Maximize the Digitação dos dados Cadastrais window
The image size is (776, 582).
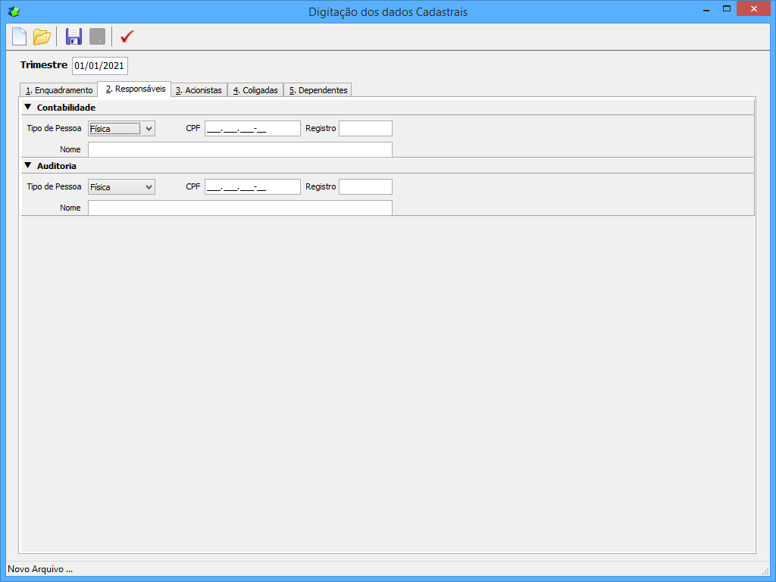[x=727, y=9]
